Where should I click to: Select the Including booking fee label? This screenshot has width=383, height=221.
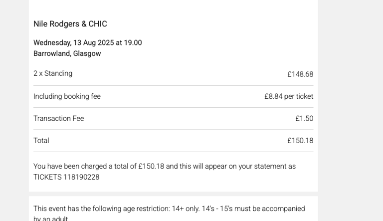click(x=67, y=96)
